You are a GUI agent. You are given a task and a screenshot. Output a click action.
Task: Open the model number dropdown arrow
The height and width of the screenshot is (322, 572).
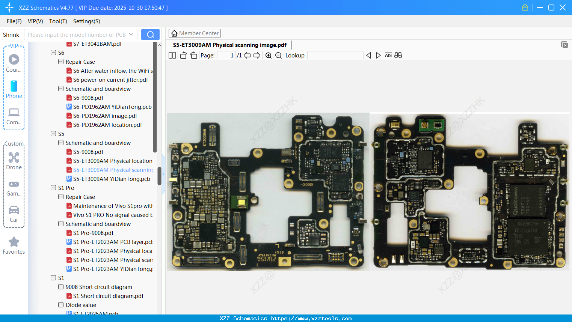click(131, 34)
